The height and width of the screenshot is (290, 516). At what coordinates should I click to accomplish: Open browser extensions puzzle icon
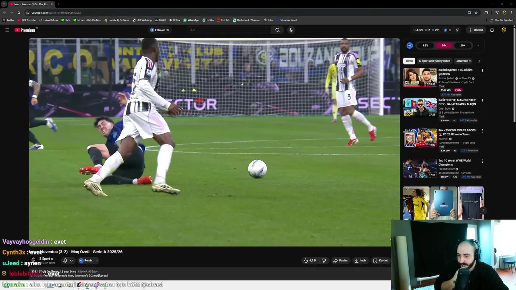(486, 12)
